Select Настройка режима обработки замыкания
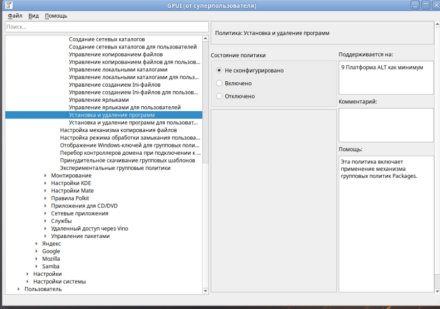Image resolution: width=440 pixels, height=309 pixels. 130,138
